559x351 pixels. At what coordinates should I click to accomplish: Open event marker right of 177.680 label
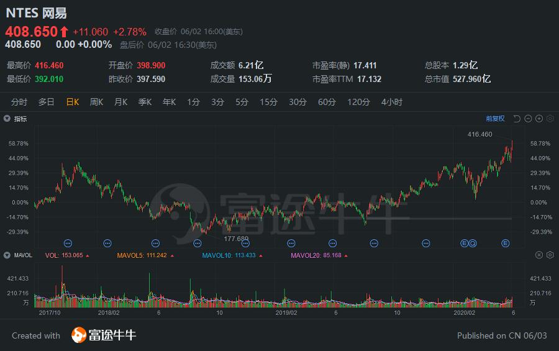[245, 244]
